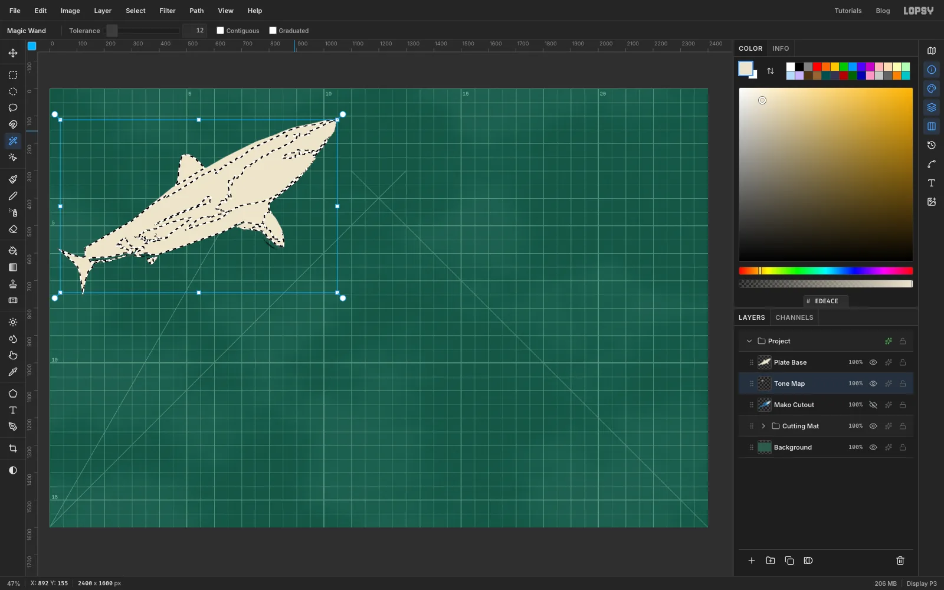Viewport: 944px width, 590px height.
Task: Open the Blog link
Action: [x=883, y=11]
